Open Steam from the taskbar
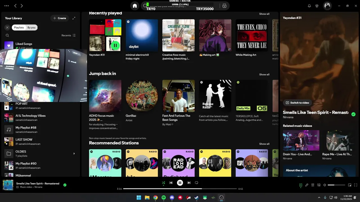 pyautogui.click(x=197, y=198)
